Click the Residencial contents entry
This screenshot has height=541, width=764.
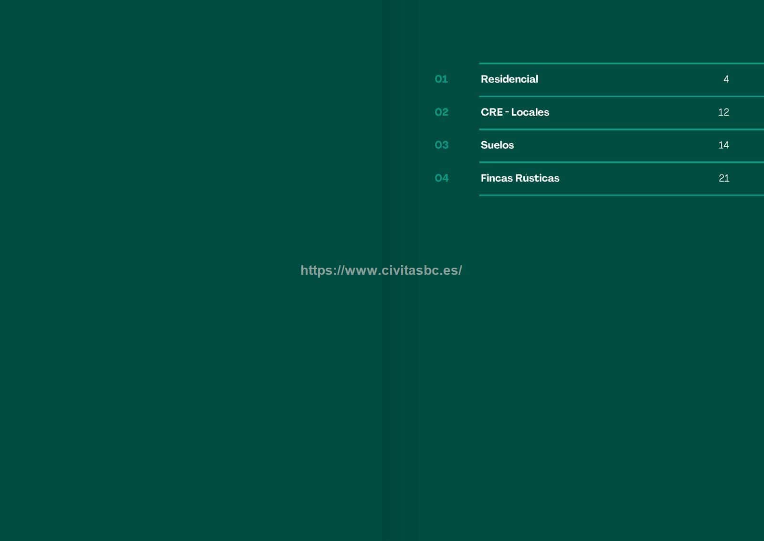click(509, 79)
